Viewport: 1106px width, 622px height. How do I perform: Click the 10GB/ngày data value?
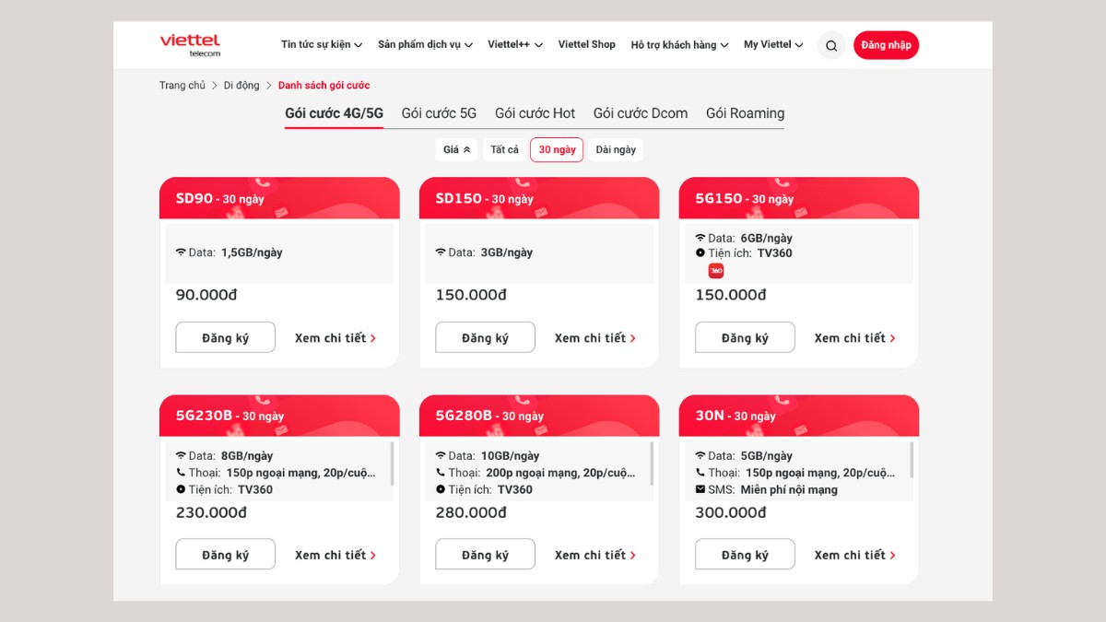pyautogui.click(x=510, y=456)
